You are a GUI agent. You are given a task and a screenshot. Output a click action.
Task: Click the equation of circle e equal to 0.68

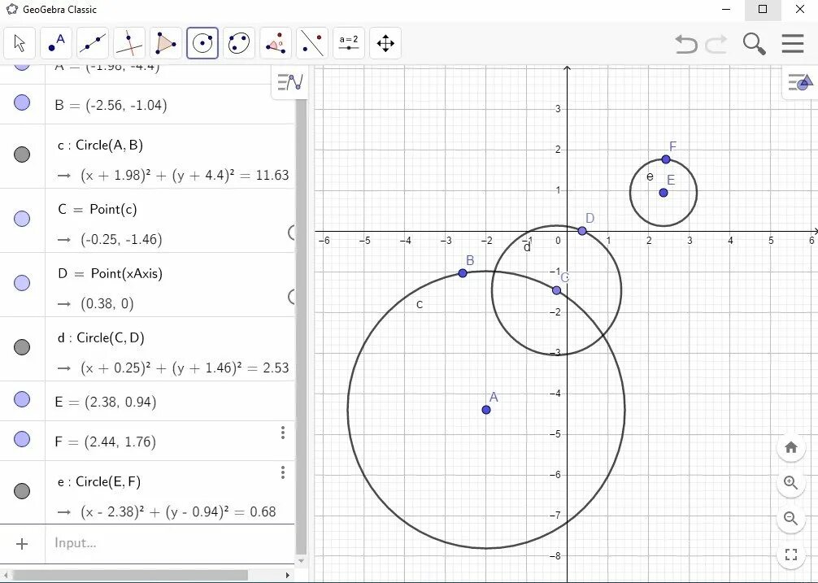tap(178, 512)
